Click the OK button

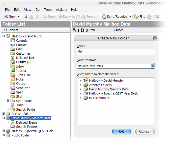(121, 132)
